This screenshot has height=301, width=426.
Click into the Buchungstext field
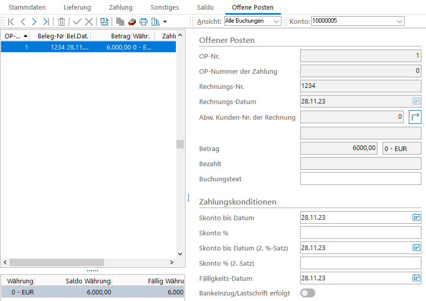360,179
